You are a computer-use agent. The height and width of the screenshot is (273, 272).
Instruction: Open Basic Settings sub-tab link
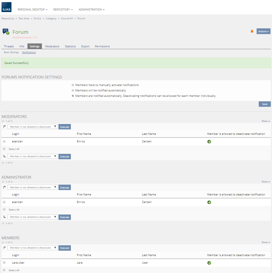11,52
